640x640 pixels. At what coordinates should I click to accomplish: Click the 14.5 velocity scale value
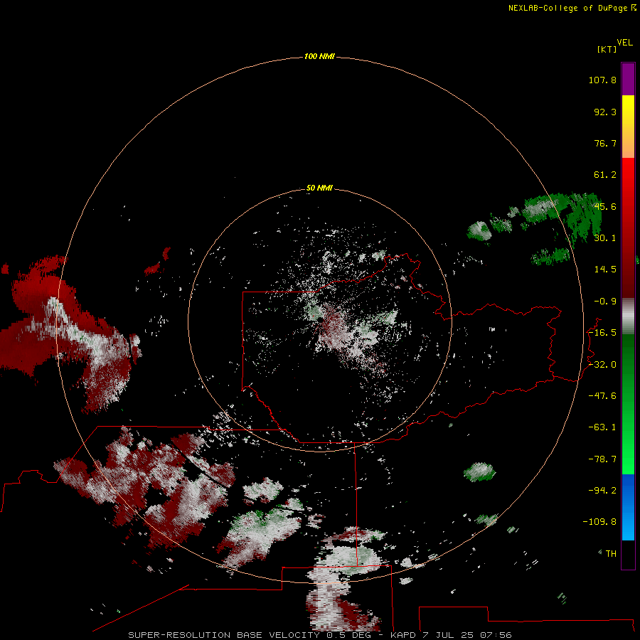tap(605, 270)
